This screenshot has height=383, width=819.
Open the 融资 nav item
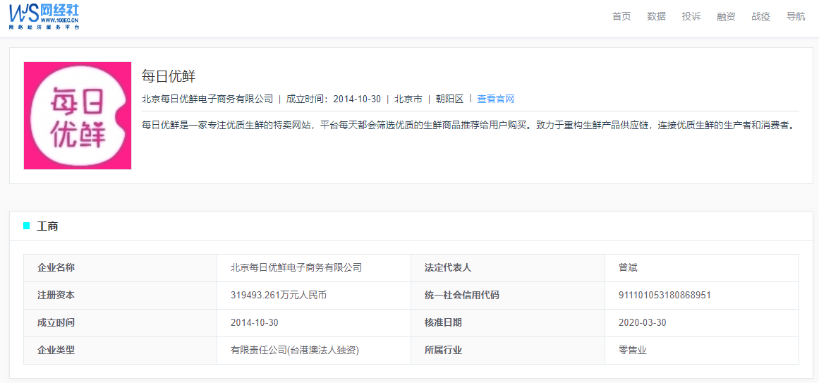click(x=726, y=16)
